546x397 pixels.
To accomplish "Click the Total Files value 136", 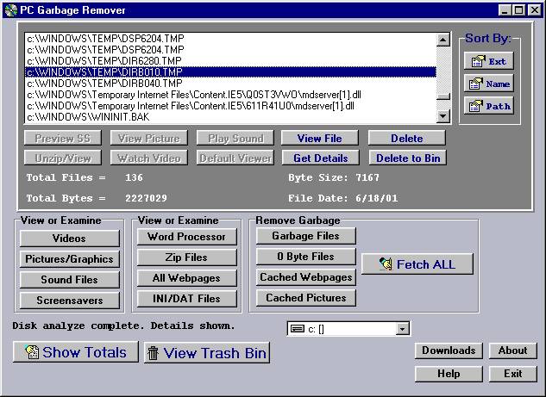I will (x=134, y=177).
